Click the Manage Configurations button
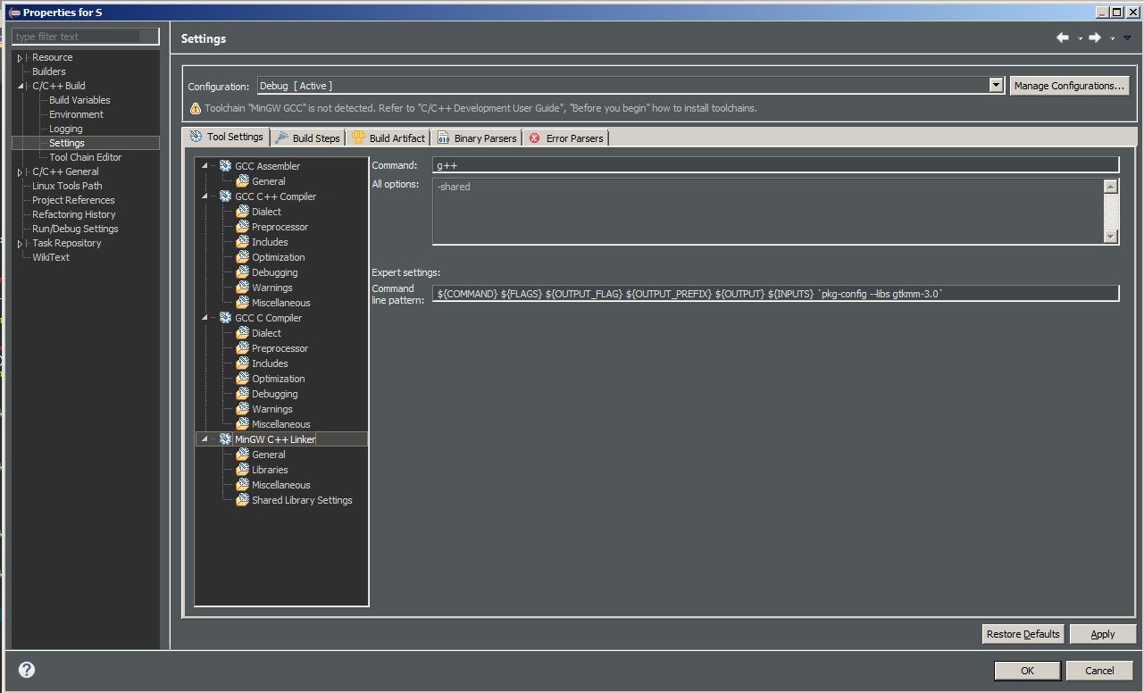Viewport: 1144px width, 693px height. pos(1070,86)
